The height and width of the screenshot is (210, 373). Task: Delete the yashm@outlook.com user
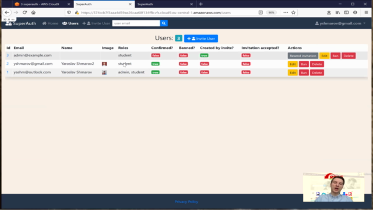click(x=317, y=72)
